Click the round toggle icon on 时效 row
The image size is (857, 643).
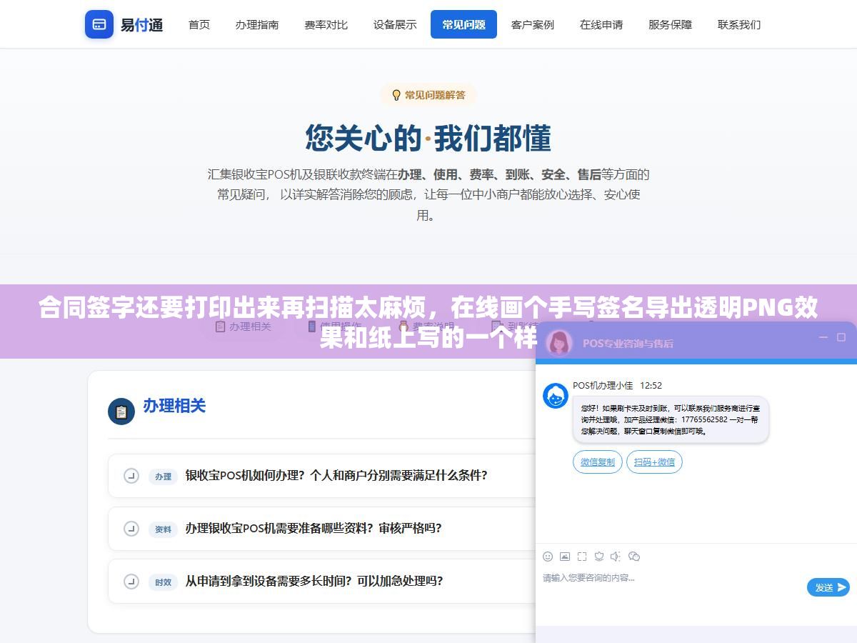pyautogui.click(x=131, y=582)
